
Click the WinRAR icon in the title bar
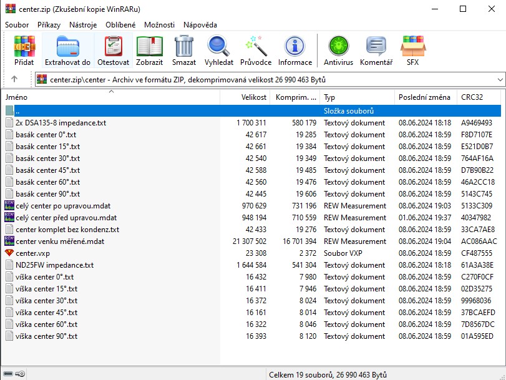(x=11, y=9)
